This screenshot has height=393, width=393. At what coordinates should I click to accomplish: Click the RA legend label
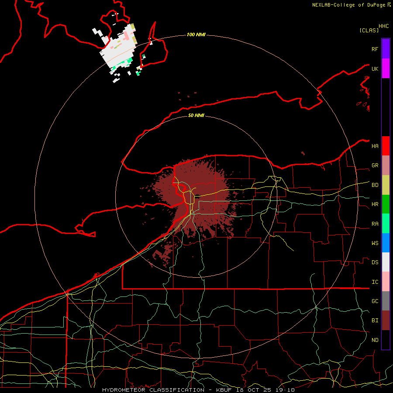pos(375,224)
